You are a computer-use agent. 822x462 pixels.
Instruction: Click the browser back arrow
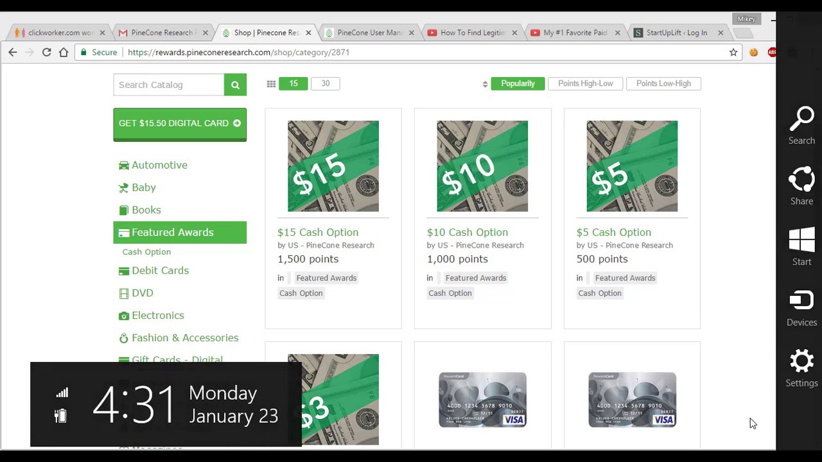(13, 52)
